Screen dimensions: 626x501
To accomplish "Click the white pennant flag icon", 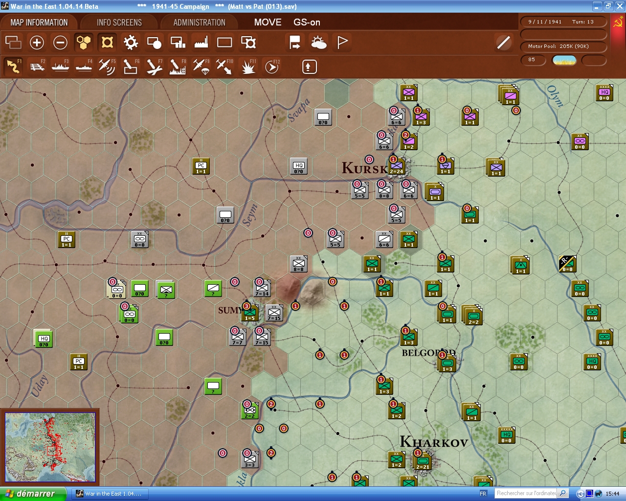I will coord(342,43).
